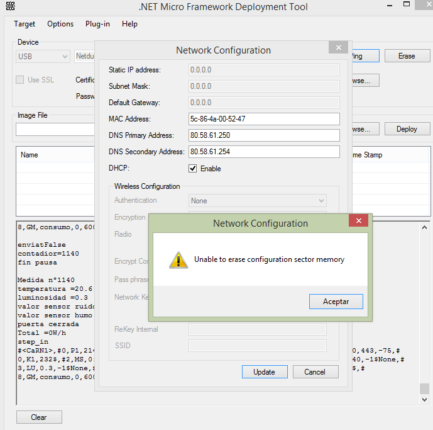The width and height of the screenshot is (433, 430).
Task: Open the Plug-in menu
Action: [97, 24]
